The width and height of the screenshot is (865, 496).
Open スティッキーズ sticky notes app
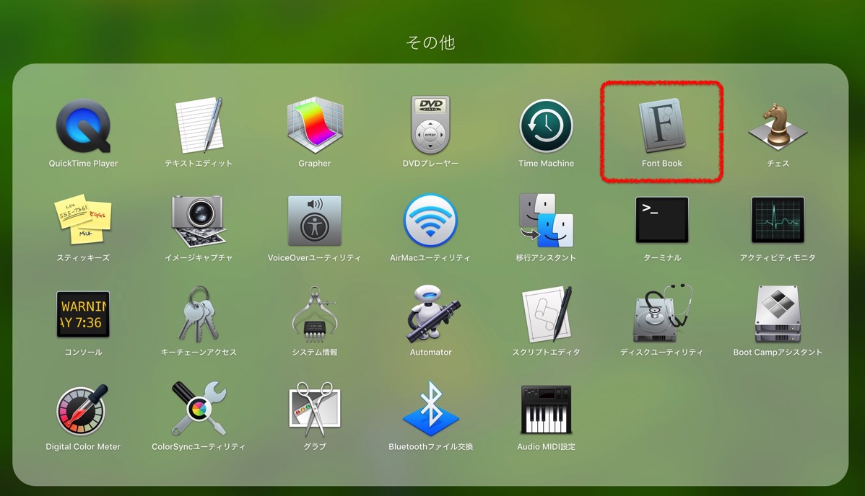coord(83,219)
